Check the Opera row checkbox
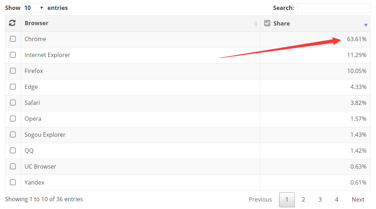This screenshot has width=376, height=209. point(13,119)
